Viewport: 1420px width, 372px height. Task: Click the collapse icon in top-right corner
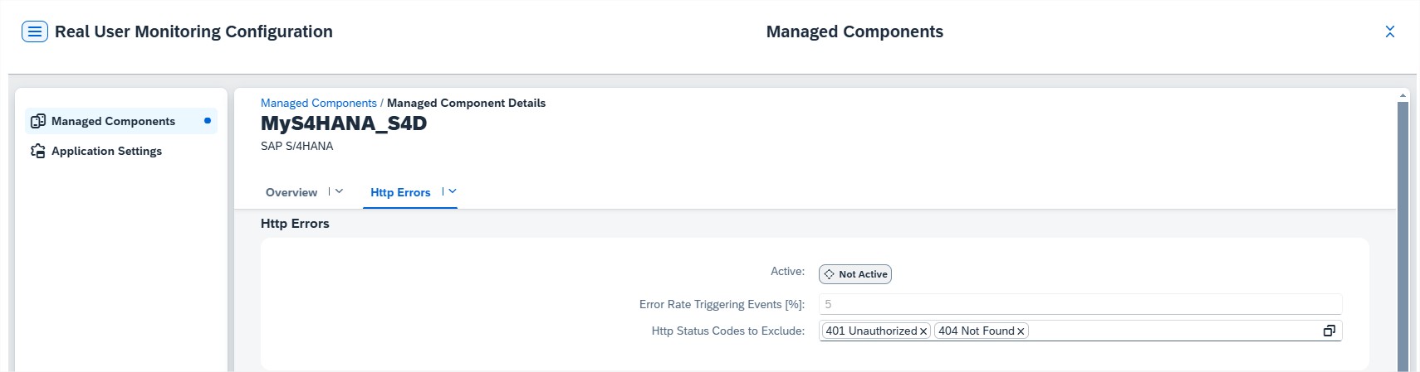1389,31
